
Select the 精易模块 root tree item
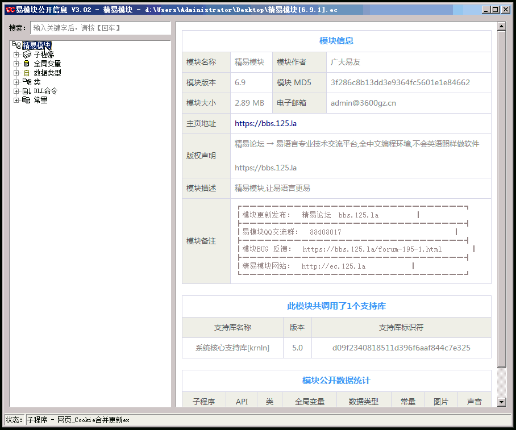36,45
